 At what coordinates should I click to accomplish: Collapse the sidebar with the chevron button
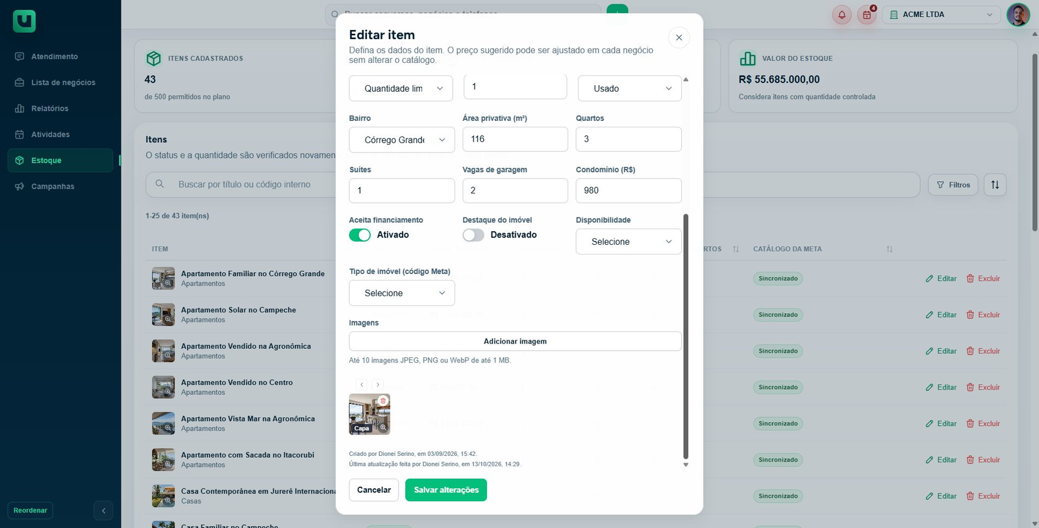click(x=103, y=510)
